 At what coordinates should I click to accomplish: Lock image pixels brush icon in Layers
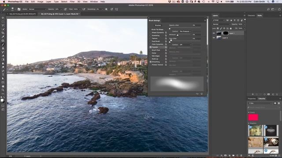click(221, 29)
